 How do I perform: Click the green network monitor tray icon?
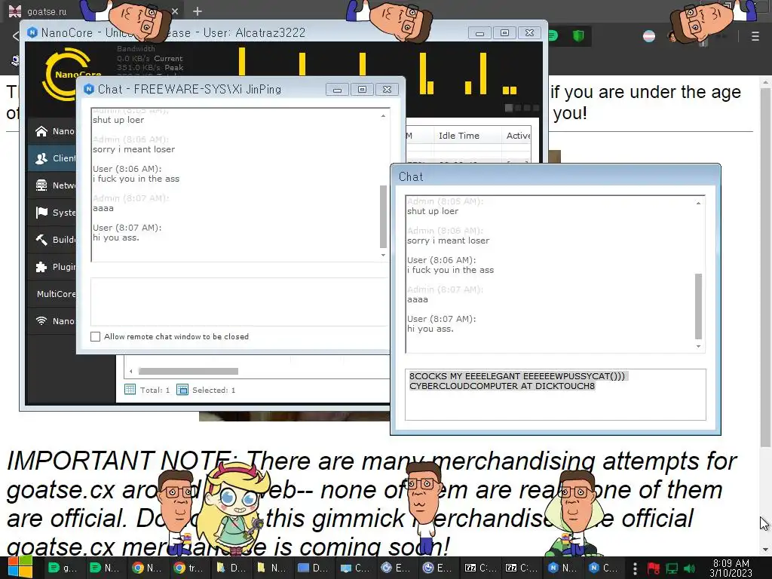point(672,568)
